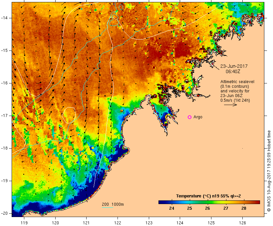Click the '-16' latitude axis label
This screenshot has width=273, height=226.
[x=4, y=83]
